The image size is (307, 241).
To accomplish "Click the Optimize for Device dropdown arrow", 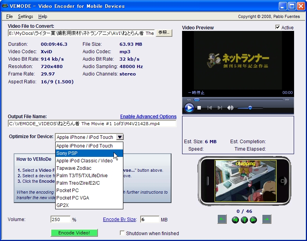I will click(x=120, y=137).
